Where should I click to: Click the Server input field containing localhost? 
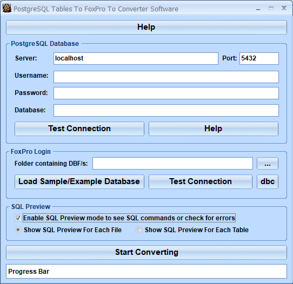coord(136,59)
